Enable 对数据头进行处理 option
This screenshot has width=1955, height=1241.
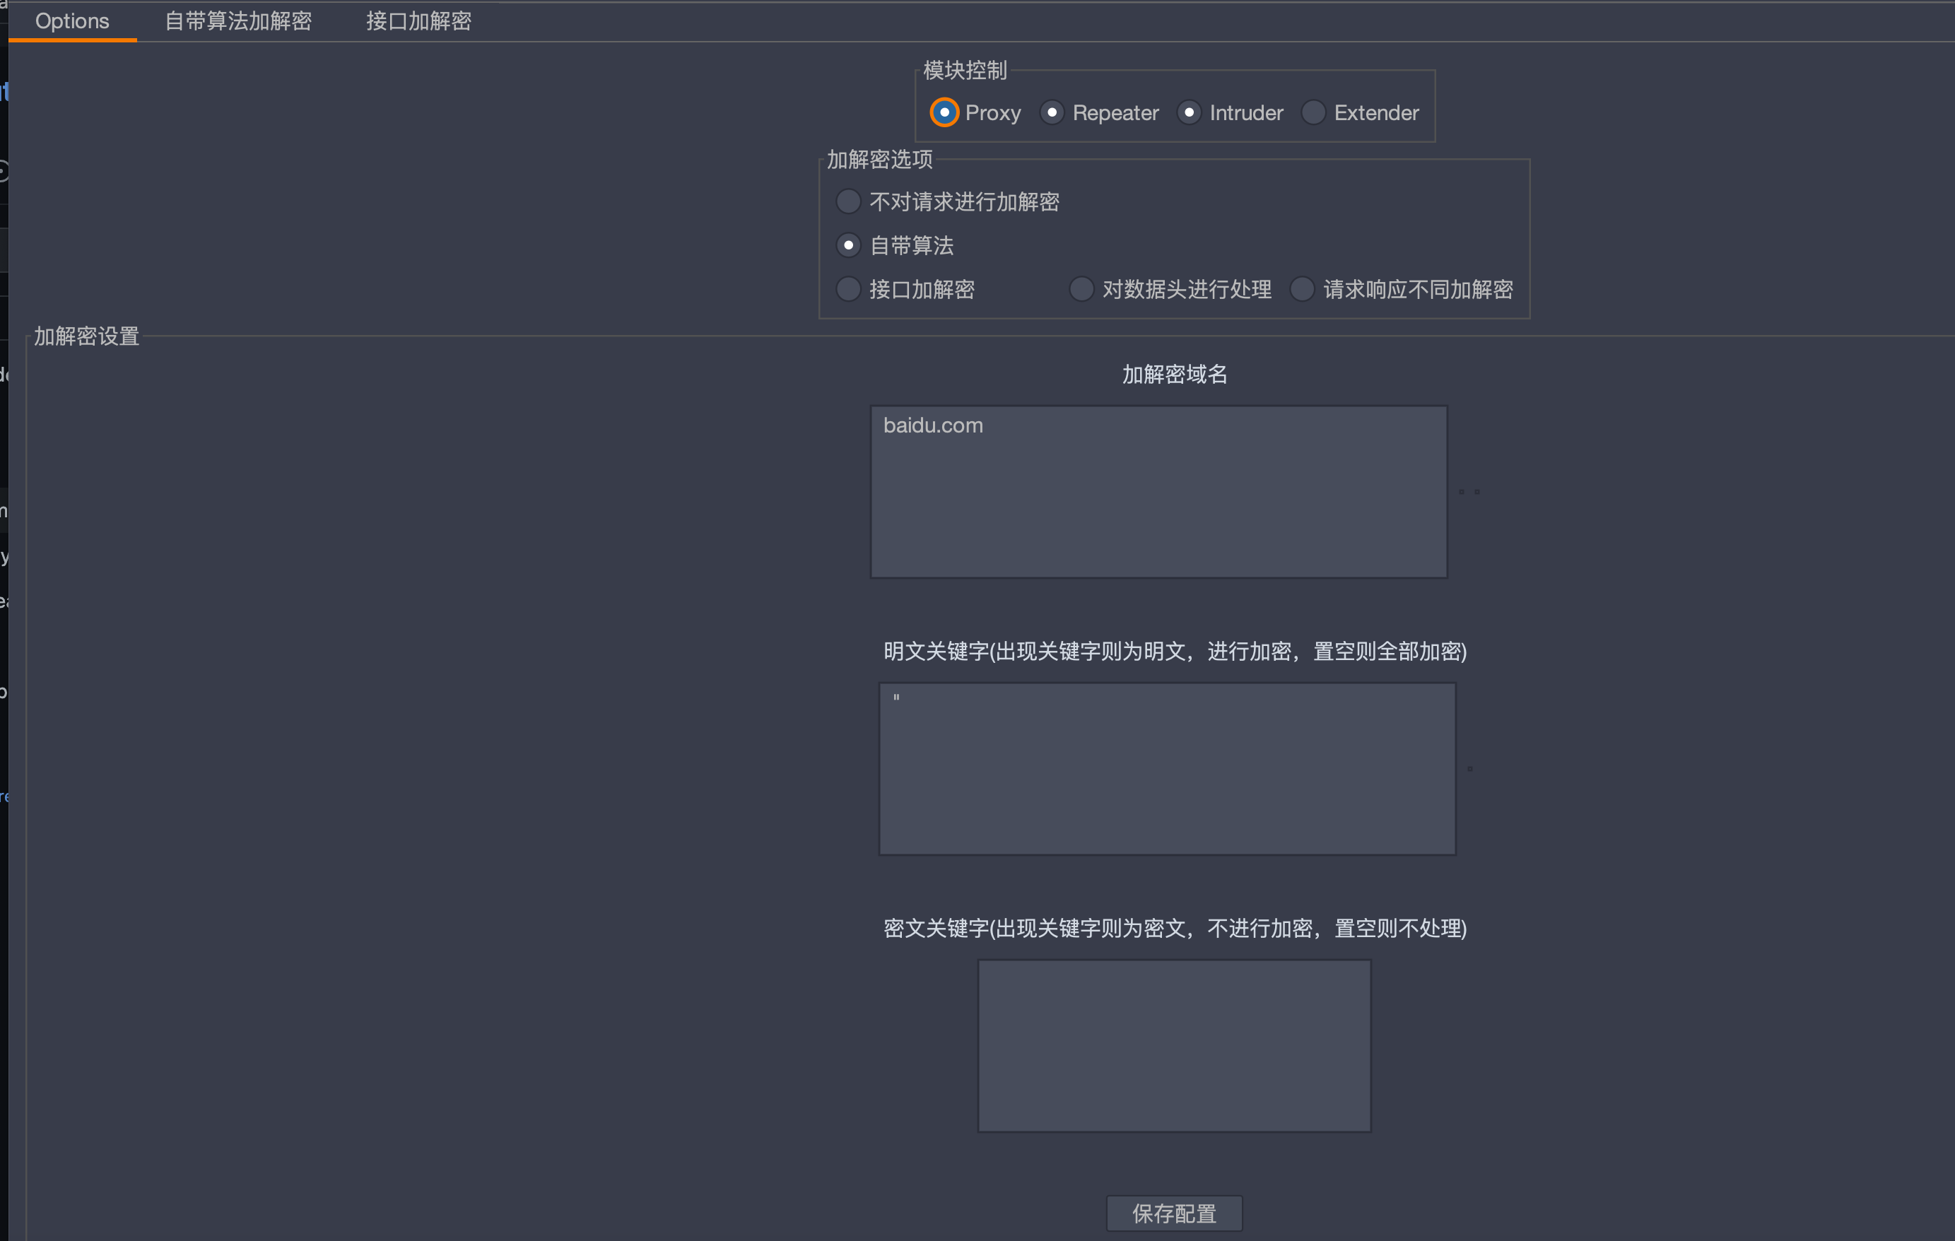1081,289
